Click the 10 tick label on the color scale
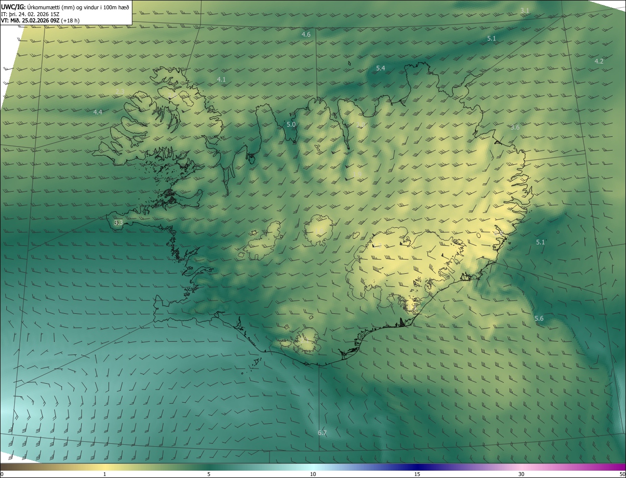Screen dimensions: 626x478 pos(313,474)
